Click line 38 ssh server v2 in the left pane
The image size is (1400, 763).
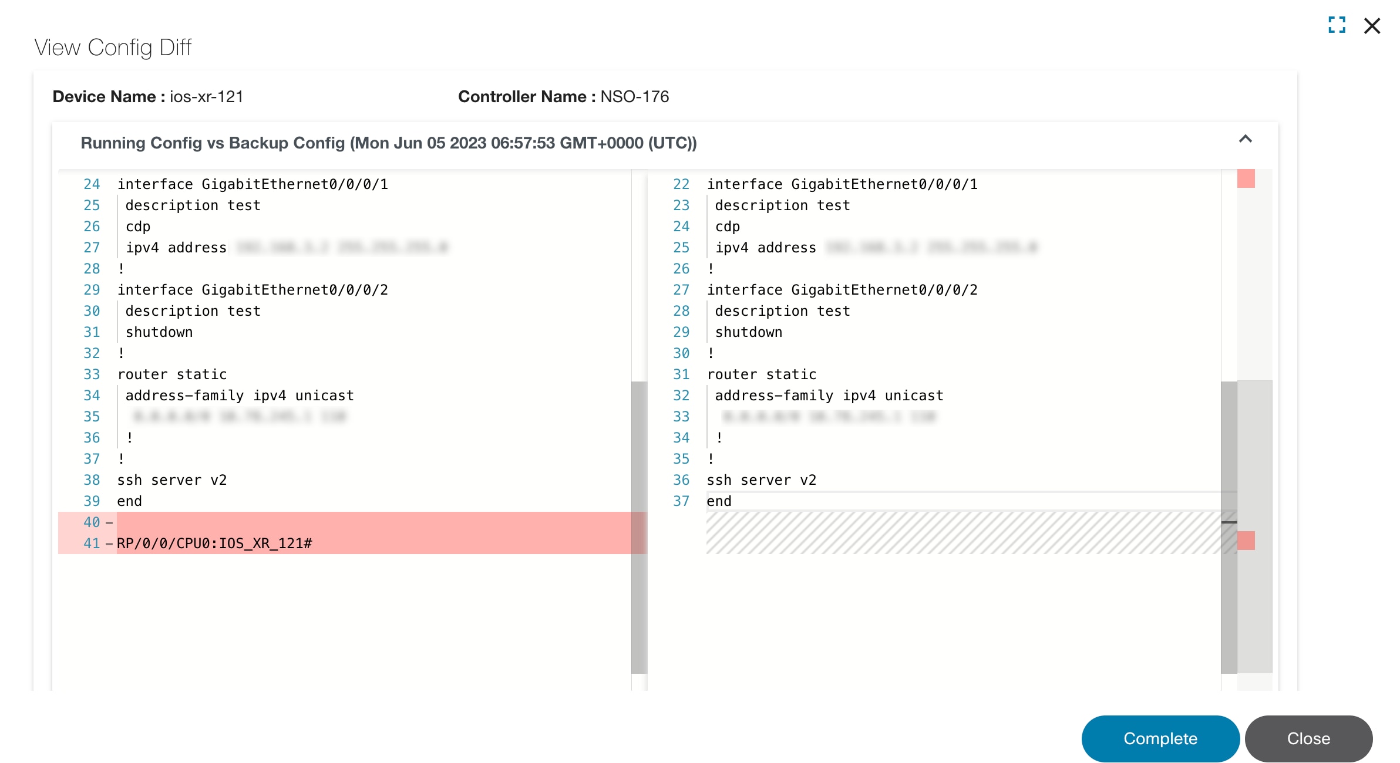(171, 480)
